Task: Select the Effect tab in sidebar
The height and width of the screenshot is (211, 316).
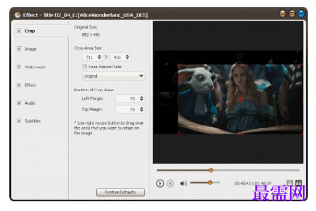Action: (x=30, y=85)
